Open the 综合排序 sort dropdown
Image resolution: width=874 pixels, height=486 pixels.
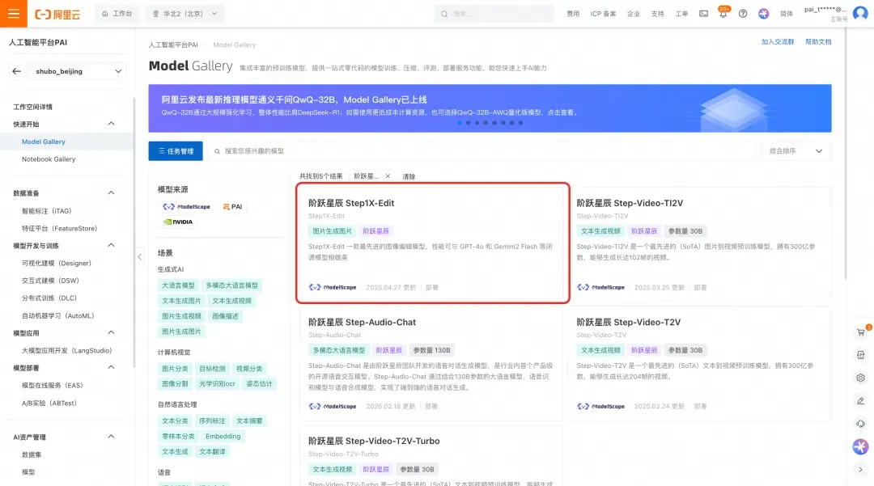pos(796,151)
